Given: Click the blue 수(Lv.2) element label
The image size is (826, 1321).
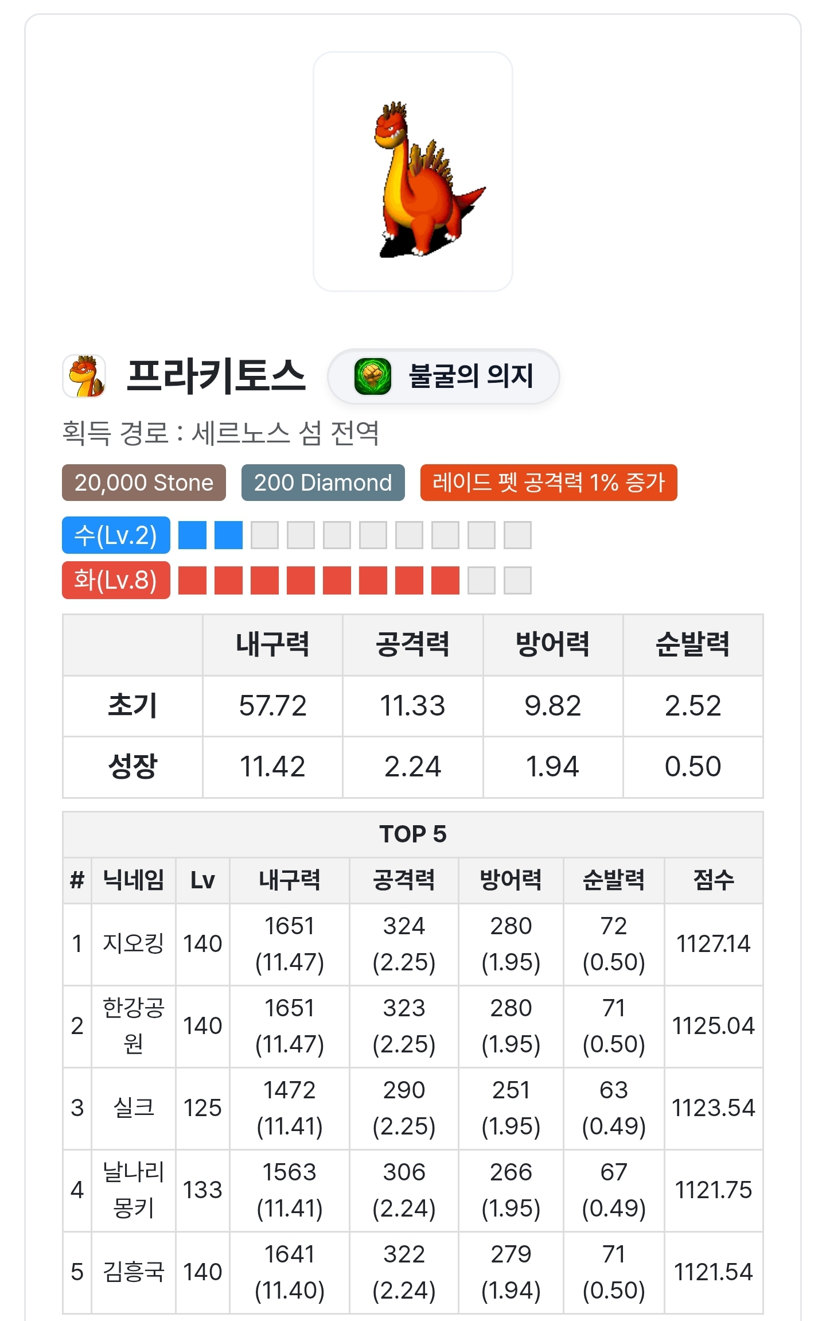Looking at the screenshot, I should click(116, 535).
